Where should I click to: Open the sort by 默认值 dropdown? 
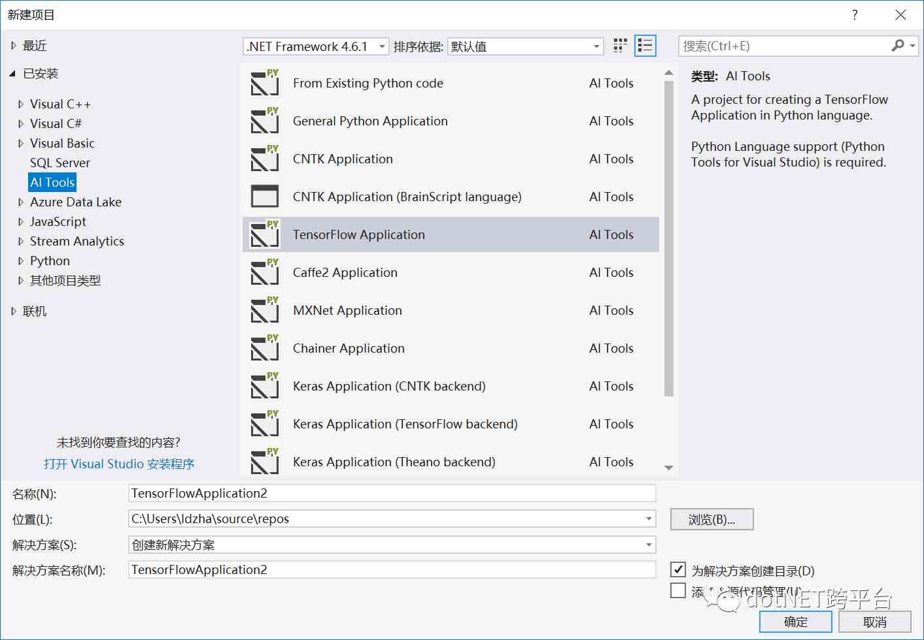click(x=525, y=46)
